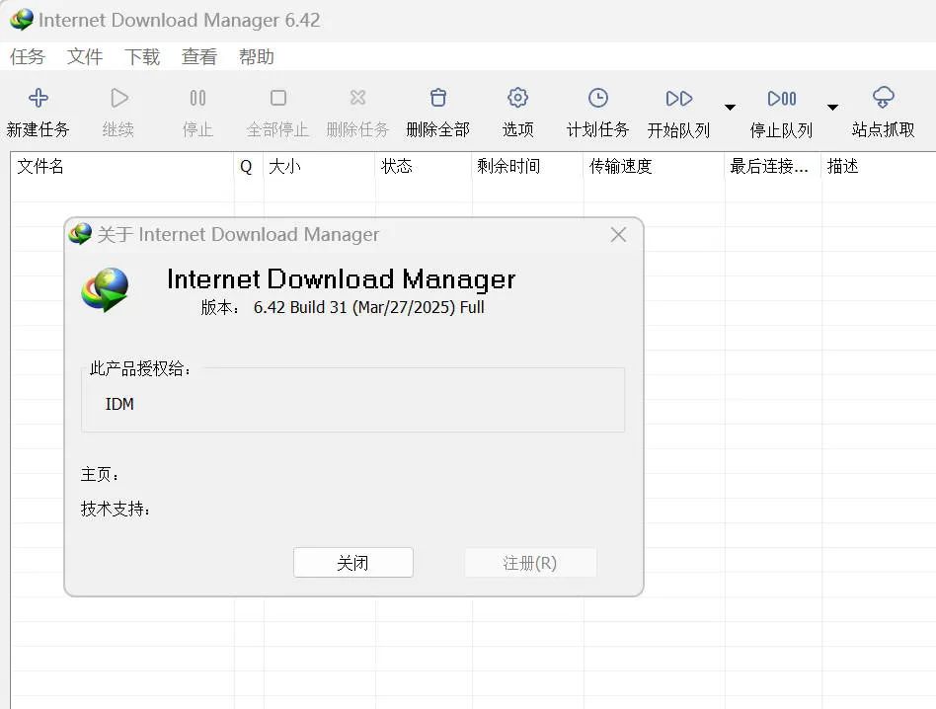Open 计划任务 clock icon
The height and width of the screenshot is (709, 936).
(x=597, y=98)
